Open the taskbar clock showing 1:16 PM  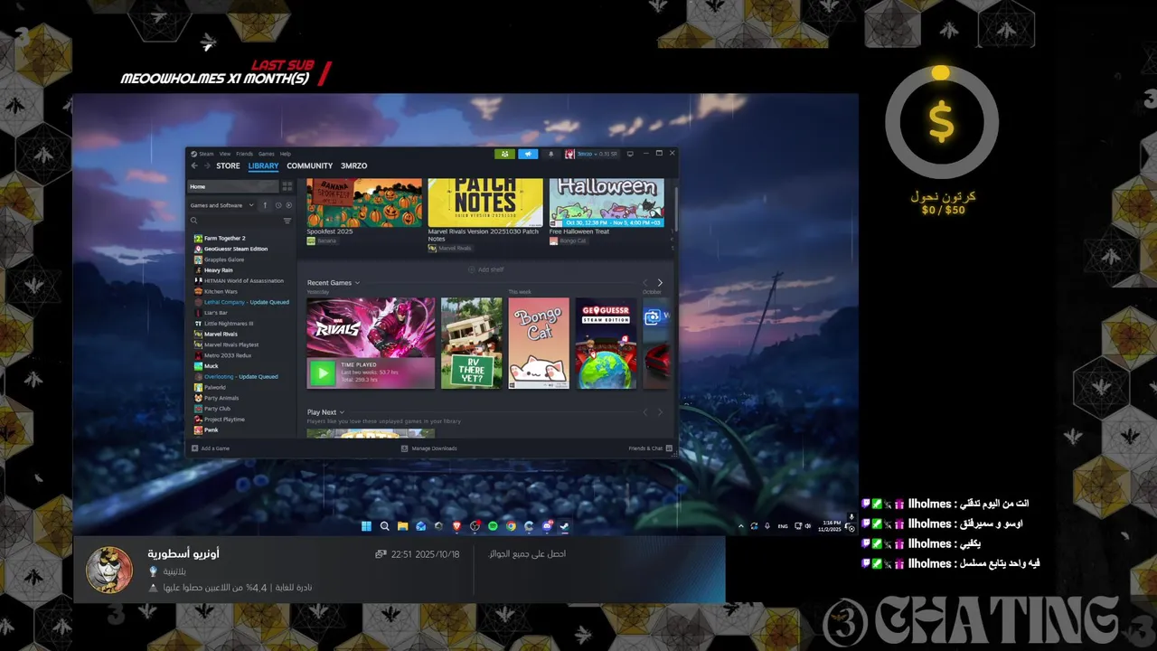(x=831, y=526)
